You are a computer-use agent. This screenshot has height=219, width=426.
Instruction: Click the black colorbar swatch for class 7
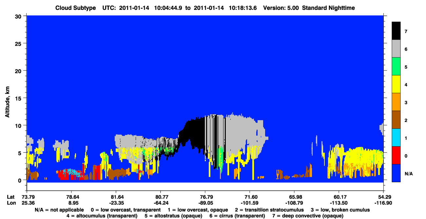pyautogui.click(x=396, y=31)
